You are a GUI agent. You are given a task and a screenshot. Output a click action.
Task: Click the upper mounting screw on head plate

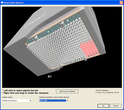[62, 24]
